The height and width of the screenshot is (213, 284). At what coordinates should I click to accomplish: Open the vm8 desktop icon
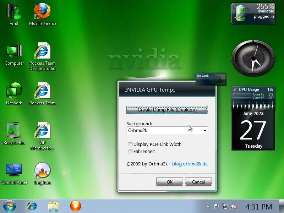coord(14,14)
